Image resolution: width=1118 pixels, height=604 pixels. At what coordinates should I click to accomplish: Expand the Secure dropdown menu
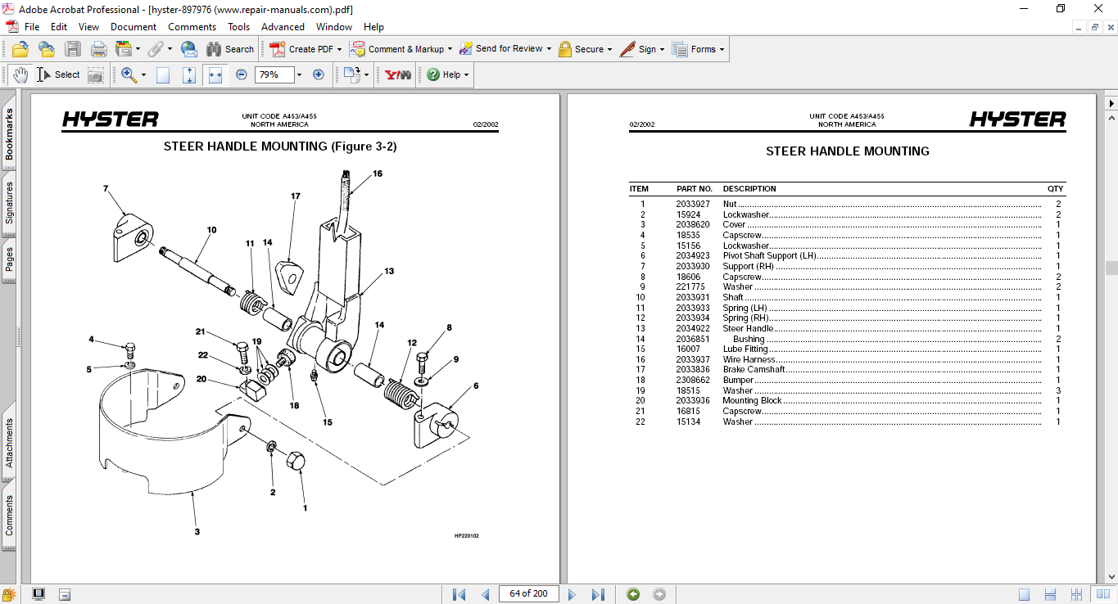click(610, 49)
